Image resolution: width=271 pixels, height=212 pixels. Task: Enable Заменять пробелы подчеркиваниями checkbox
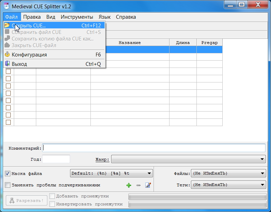(8, 185)
